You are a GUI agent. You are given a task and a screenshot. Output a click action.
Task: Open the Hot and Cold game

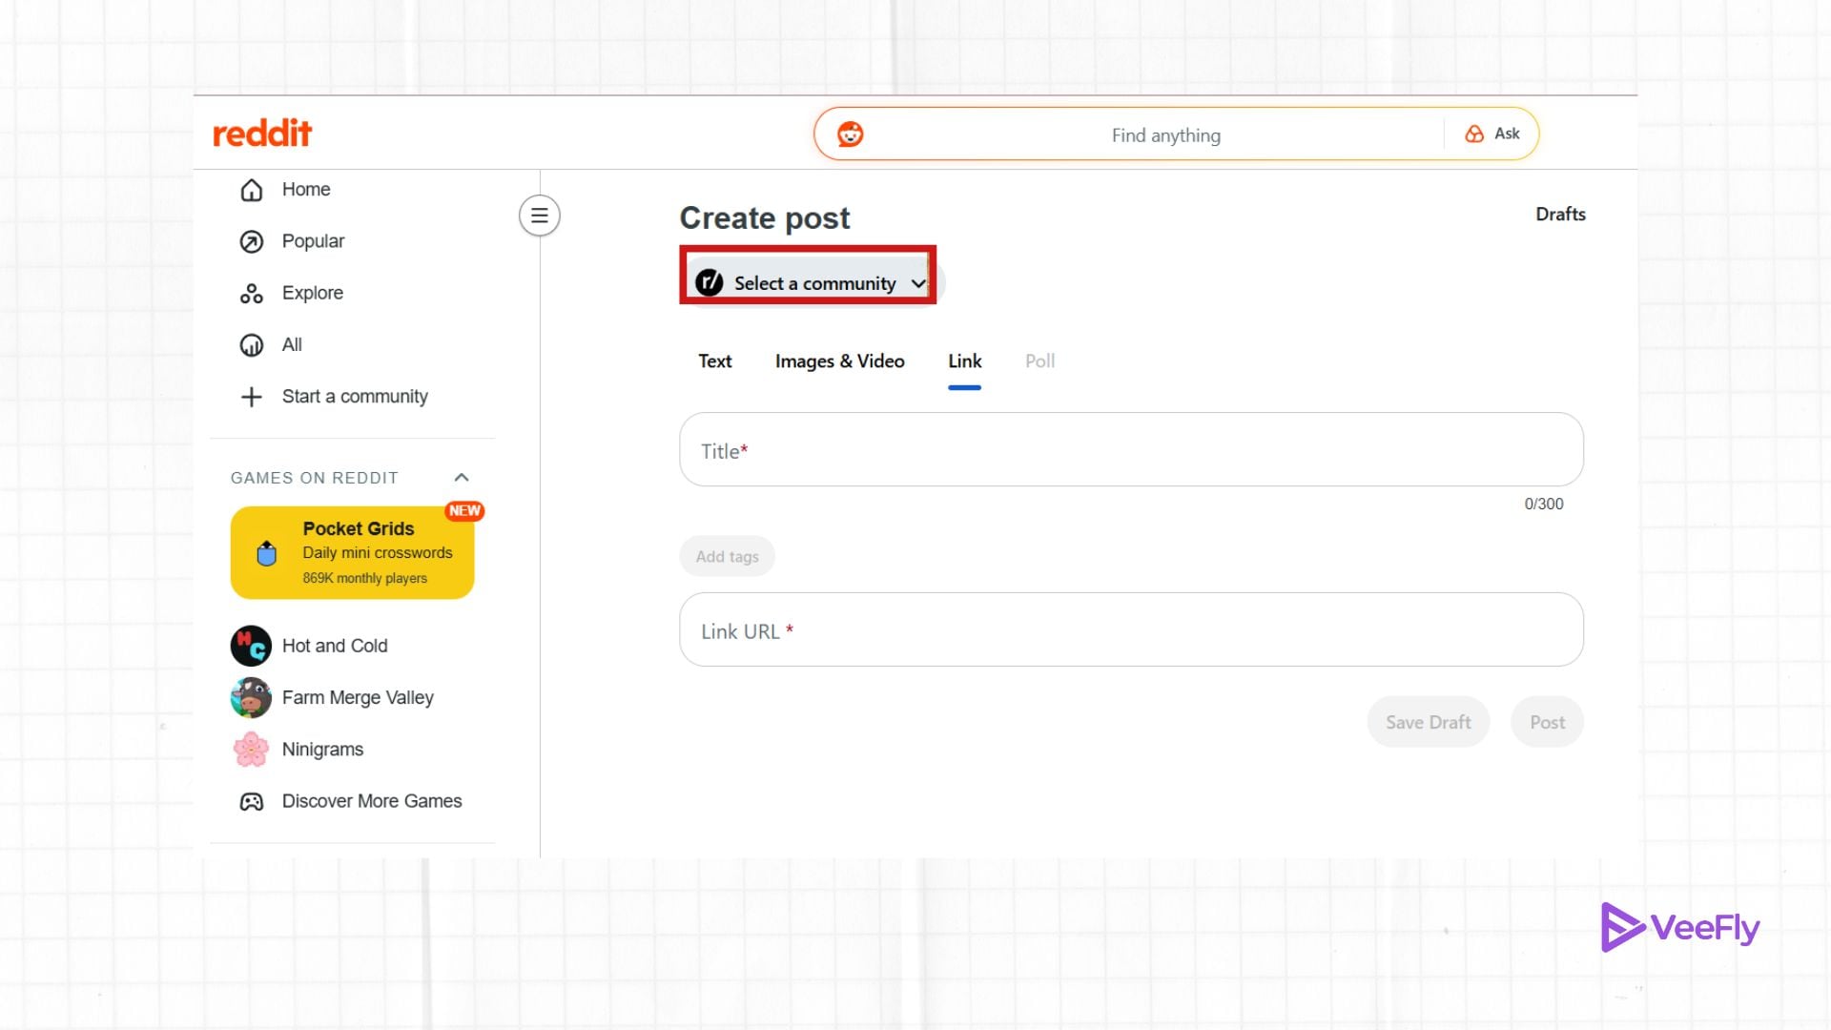(x=334, y=646)
